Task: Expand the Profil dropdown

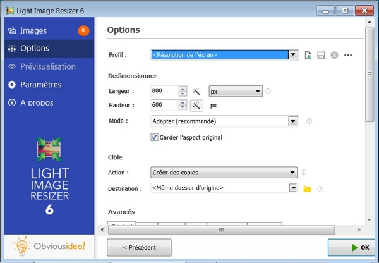Action: coord(292,55)
